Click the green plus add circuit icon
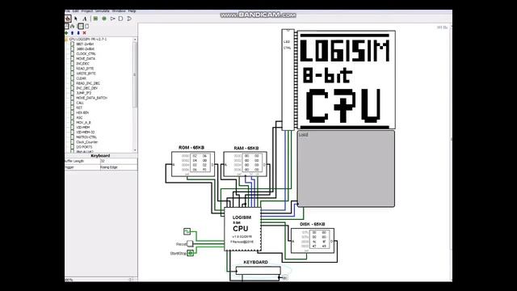Viewport: 517px width, 291px height. point(66,33)
